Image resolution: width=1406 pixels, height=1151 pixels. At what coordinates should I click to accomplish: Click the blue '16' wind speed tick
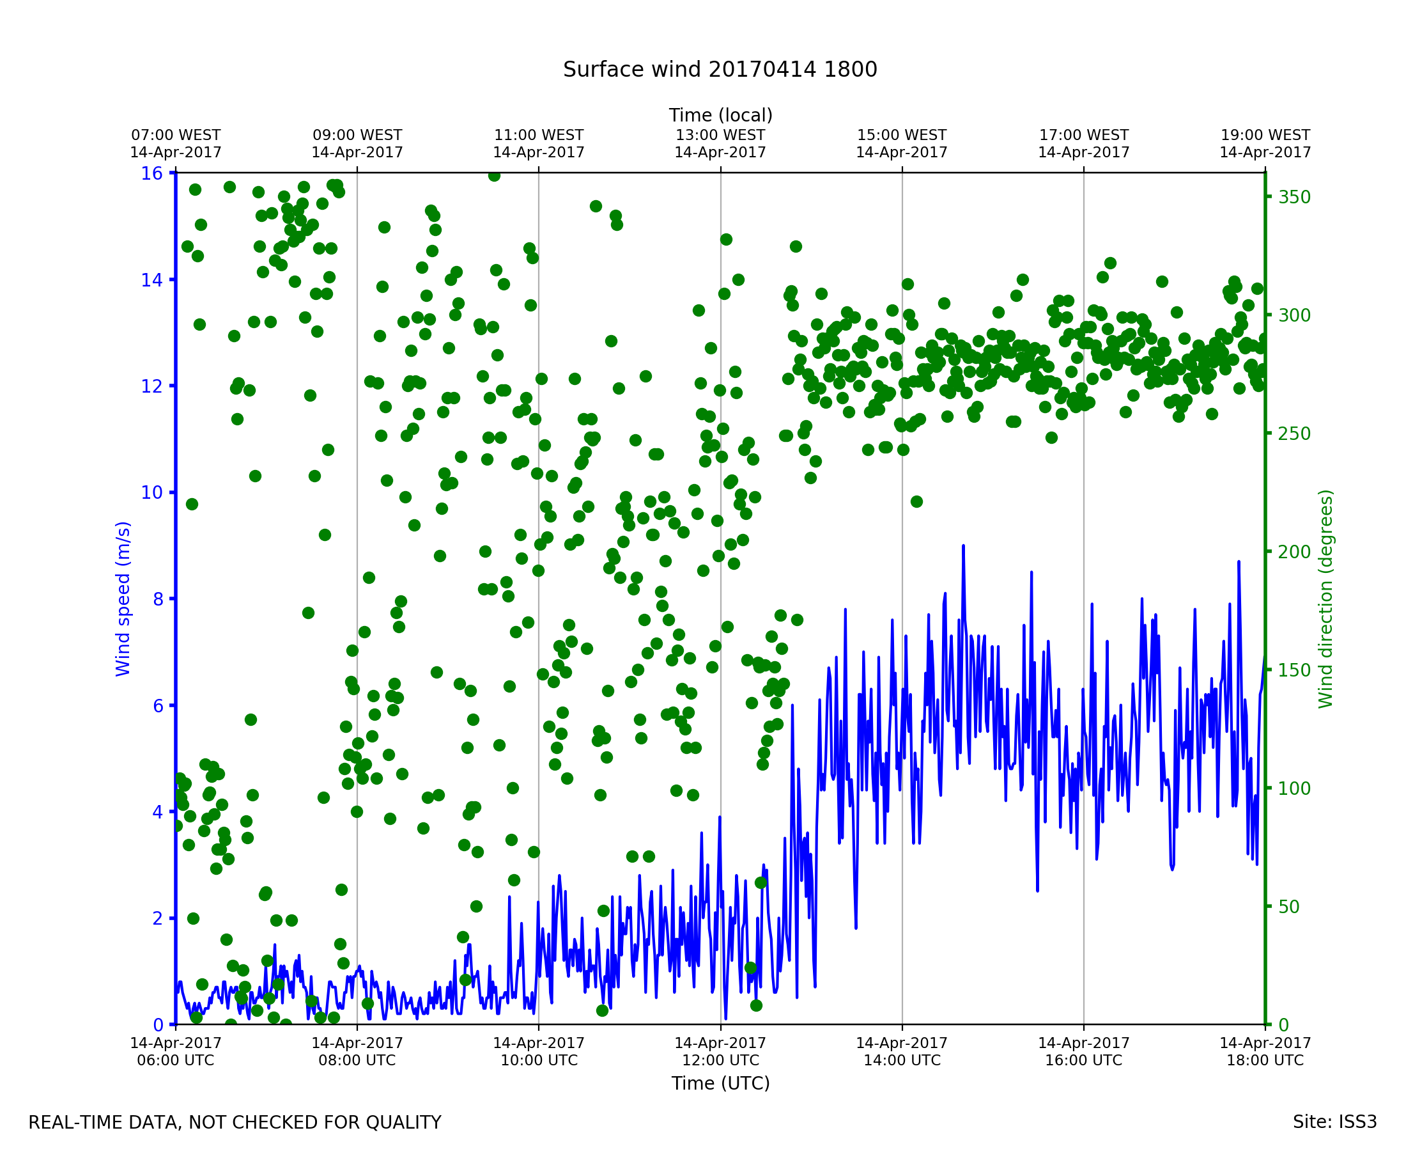[151, 174]
